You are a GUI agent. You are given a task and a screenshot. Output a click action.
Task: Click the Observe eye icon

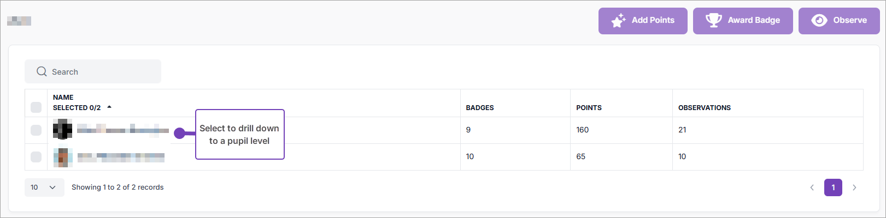819,20
